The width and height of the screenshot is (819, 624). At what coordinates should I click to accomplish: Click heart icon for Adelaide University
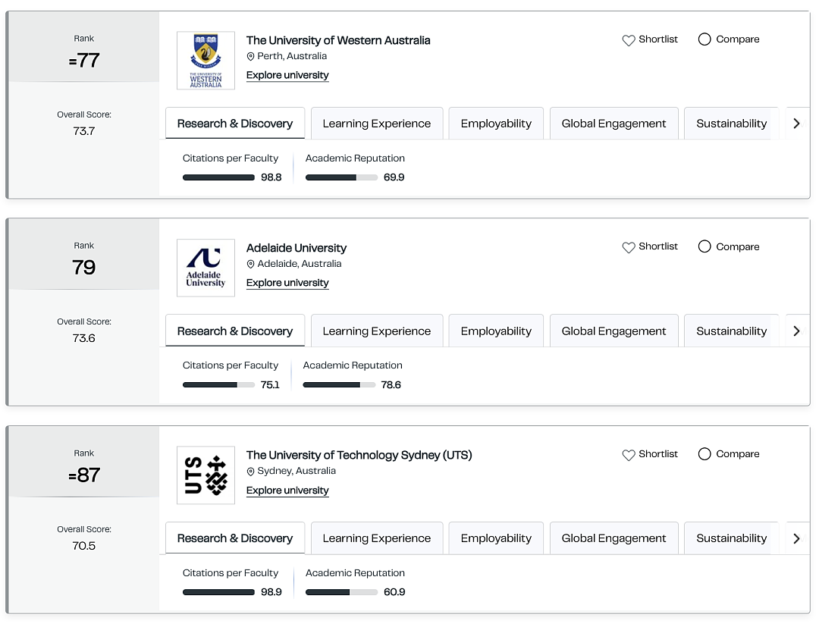(629, 247)
